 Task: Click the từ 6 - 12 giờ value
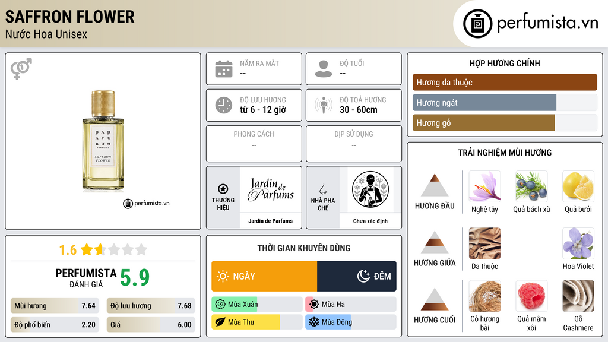point(263,110)
